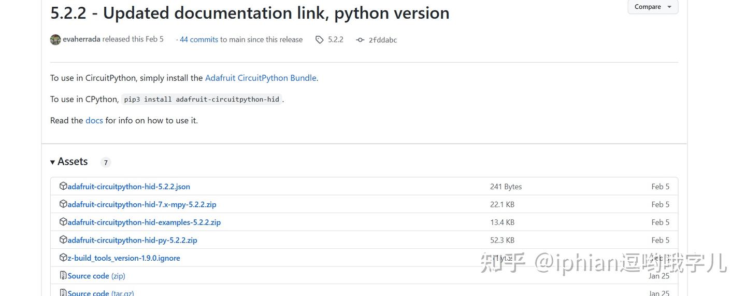Open commit hash 2fddabc
Screen dimensions: 746x296
point(382,40)
